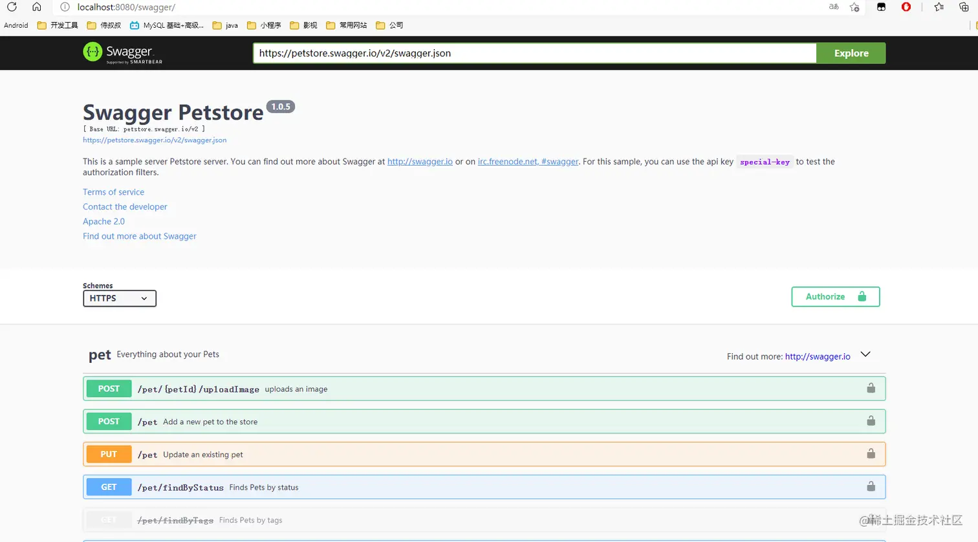This screenshot has height=542, width=978.
Task: Open the Schemes HTTPS dropdown
Action: click(x=120, y=298)
